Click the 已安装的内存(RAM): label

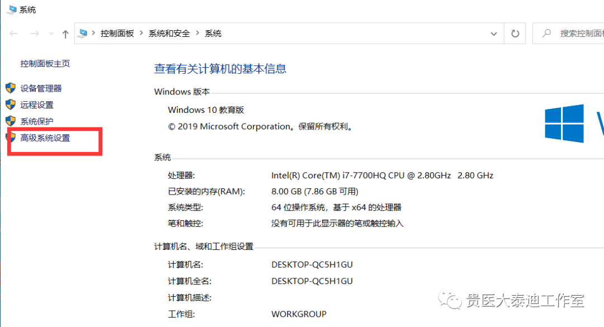206,191
